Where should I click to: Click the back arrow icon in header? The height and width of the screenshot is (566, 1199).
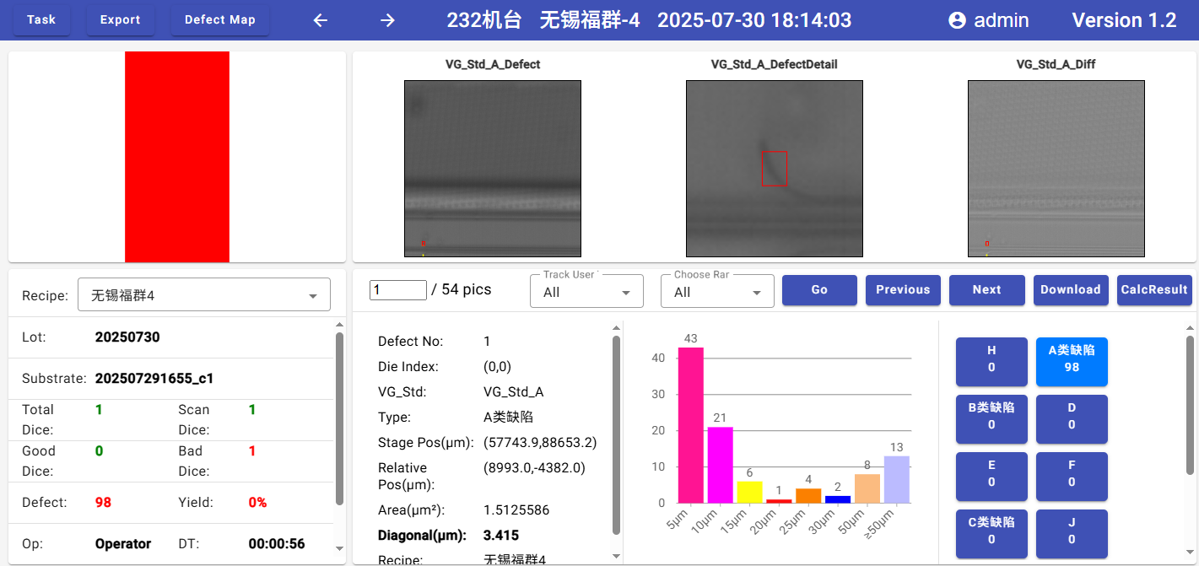pyautogui.click(x=321, y=20)
